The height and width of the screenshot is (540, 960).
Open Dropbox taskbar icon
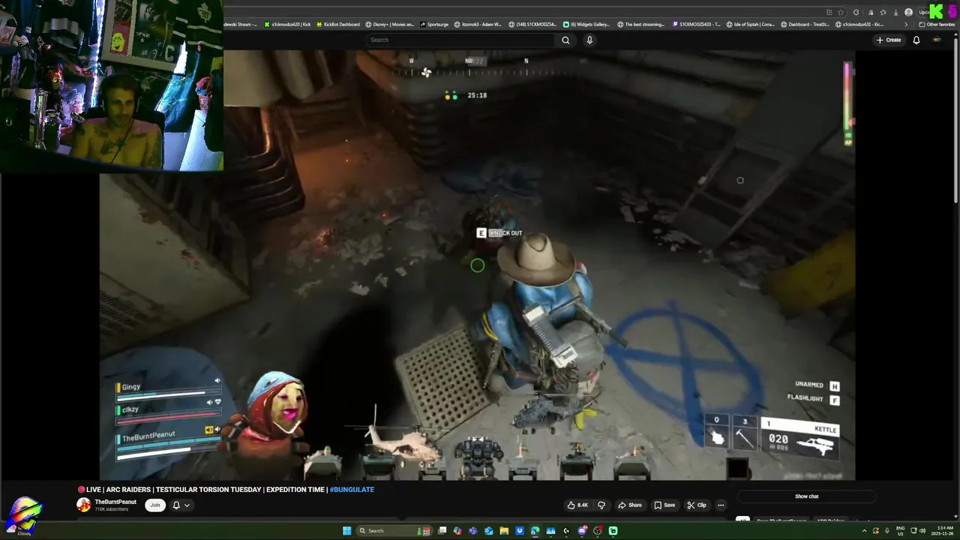coord(520,531)
